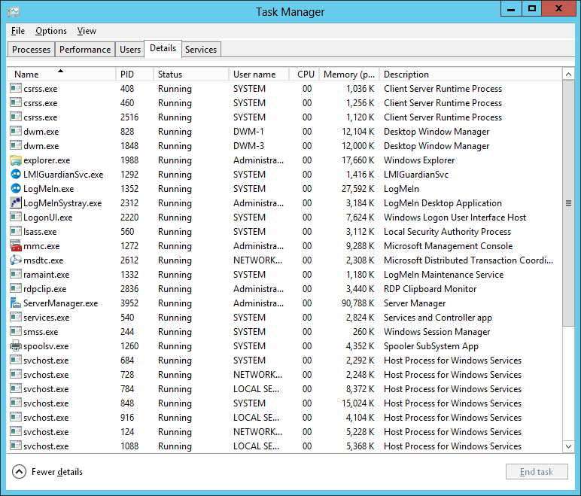Click the LogMeIn.exe blue icon

16,189
